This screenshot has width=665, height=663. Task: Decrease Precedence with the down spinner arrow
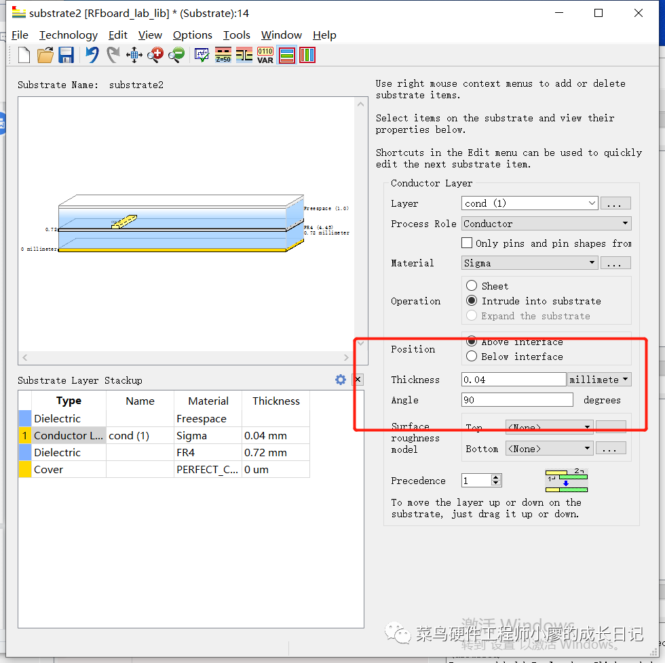[x=496, y=484]
